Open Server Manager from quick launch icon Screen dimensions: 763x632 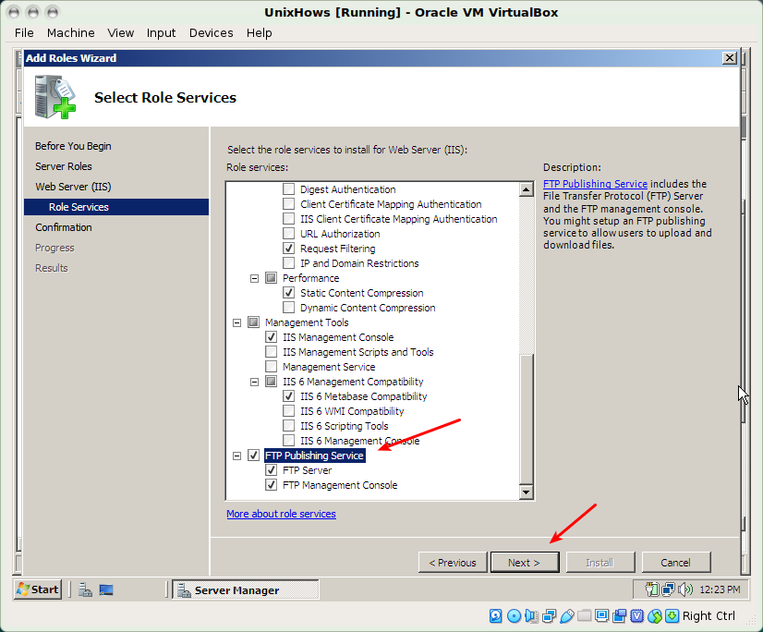[86, 589]
